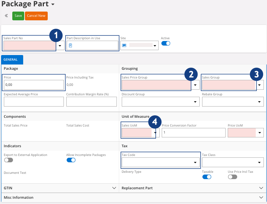Expand the Replacement Part section
Screen dimensions: 267x204
(x=261, y=188)
